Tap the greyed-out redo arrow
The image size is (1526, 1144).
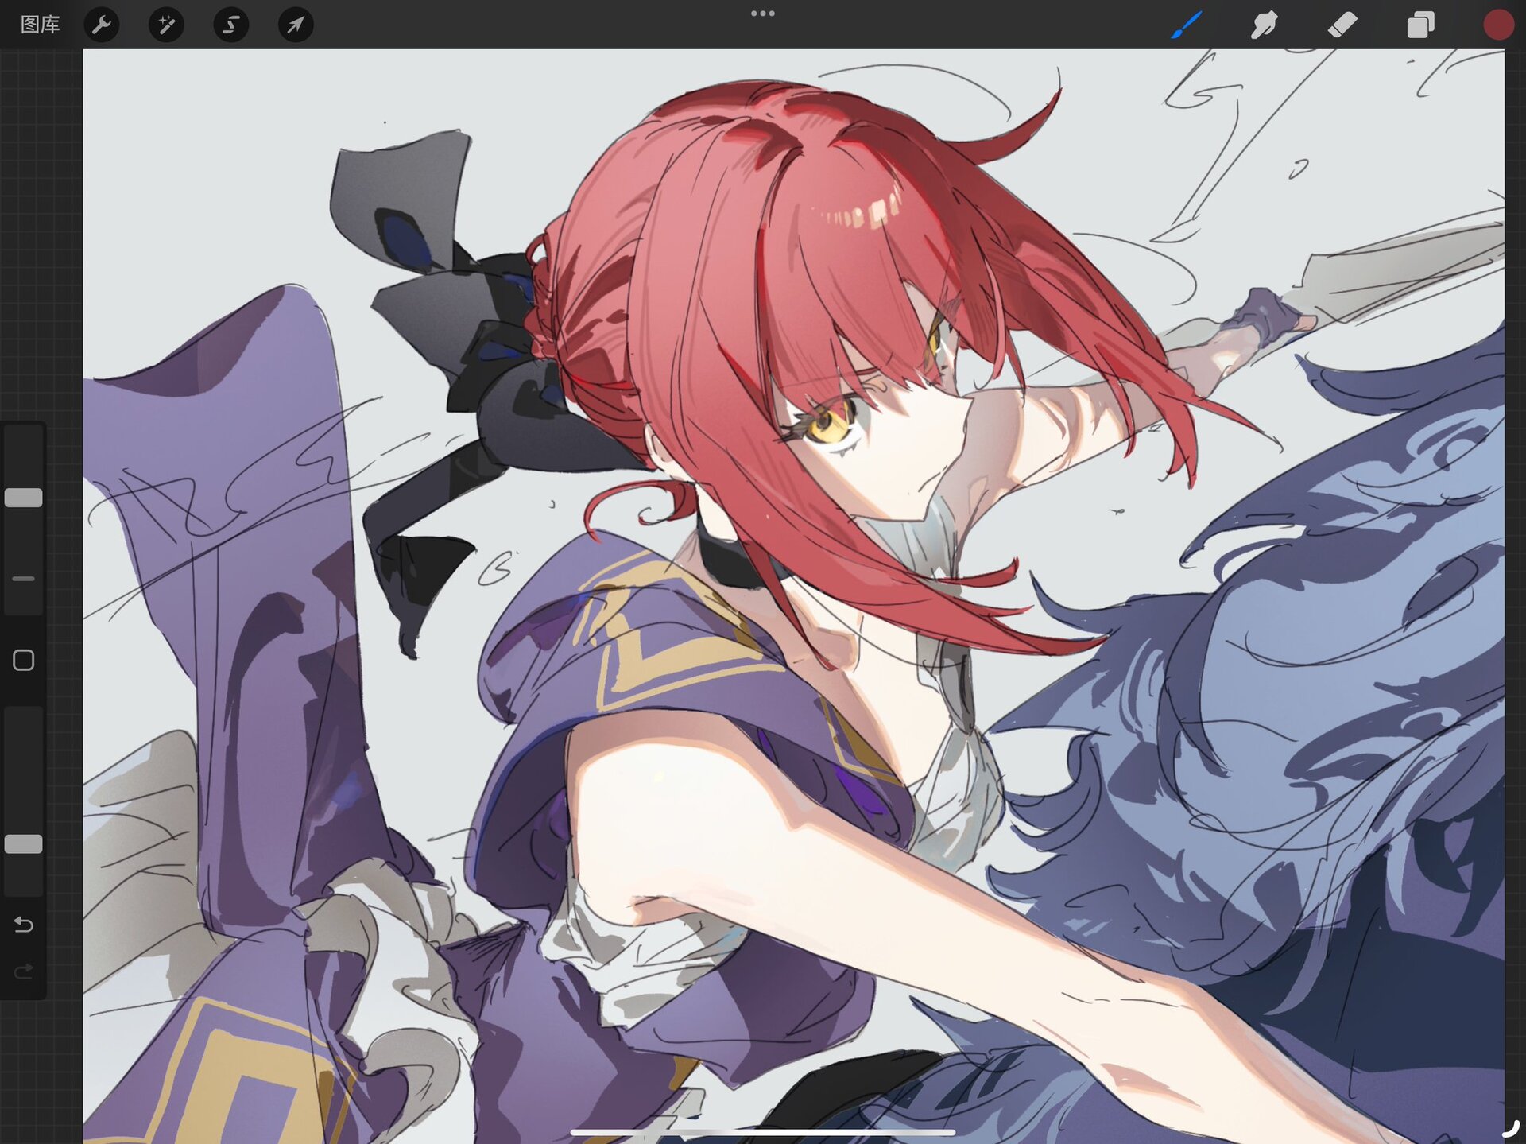tap(23, 971)
